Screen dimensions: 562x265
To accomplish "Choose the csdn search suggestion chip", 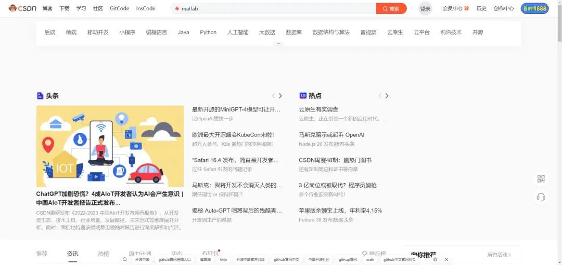I will [370, 260].
